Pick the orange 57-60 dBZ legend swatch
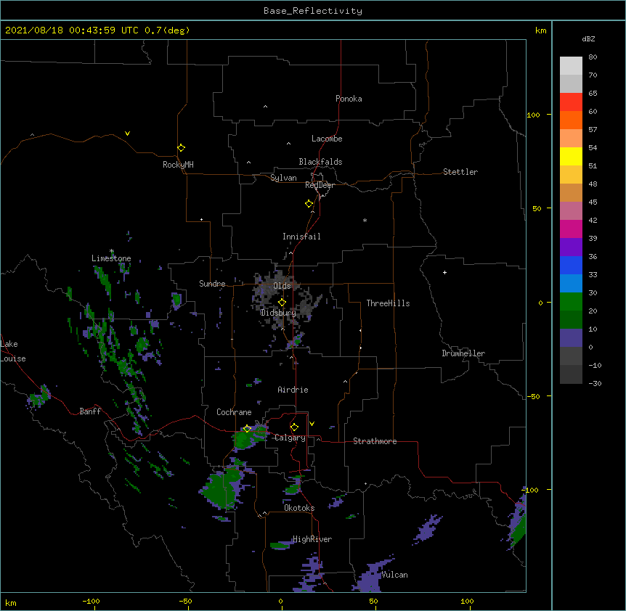 (x=571, y=120)
